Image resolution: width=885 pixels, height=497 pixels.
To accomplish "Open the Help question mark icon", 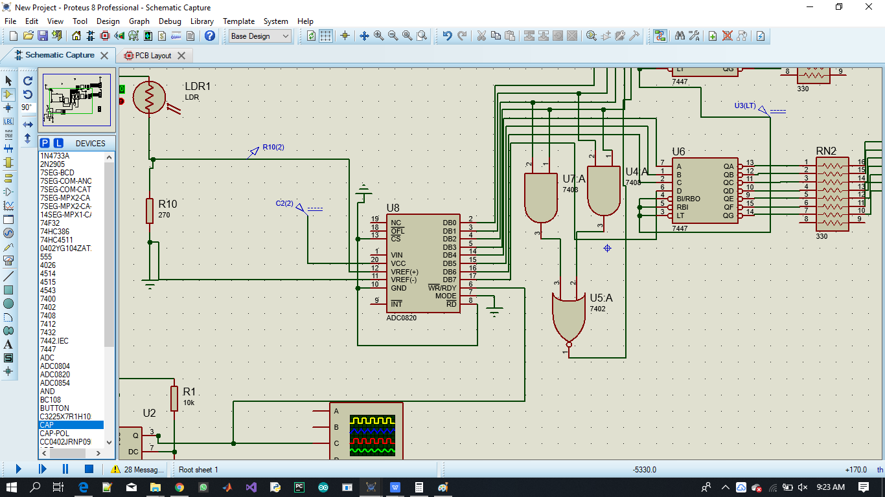I will (x=210, y=36).
